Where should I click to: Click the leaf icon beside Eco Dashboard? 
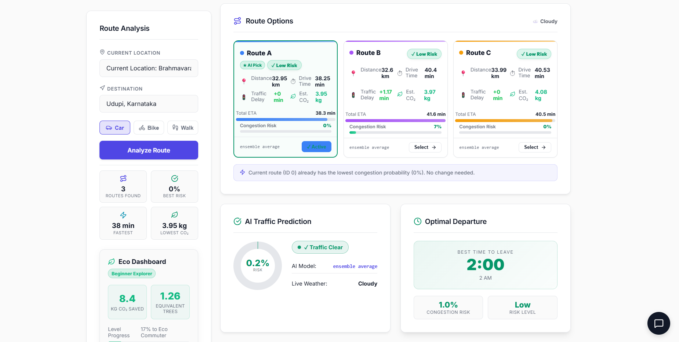[112, 262]
